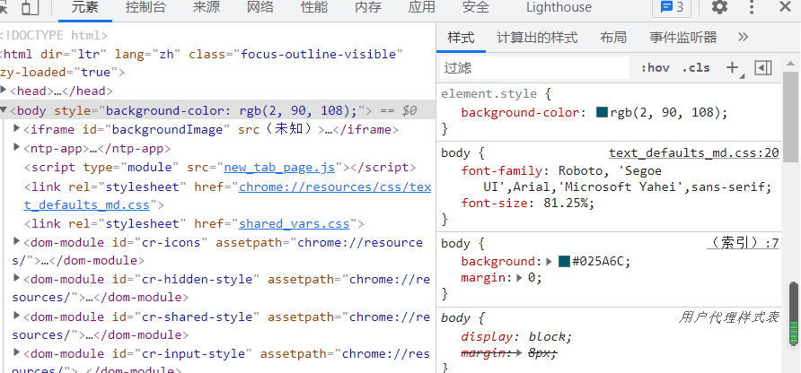Viewport: 801px width, 373px height.
Task: Open the #025A6C color swatch
Action: click(564, 262)
